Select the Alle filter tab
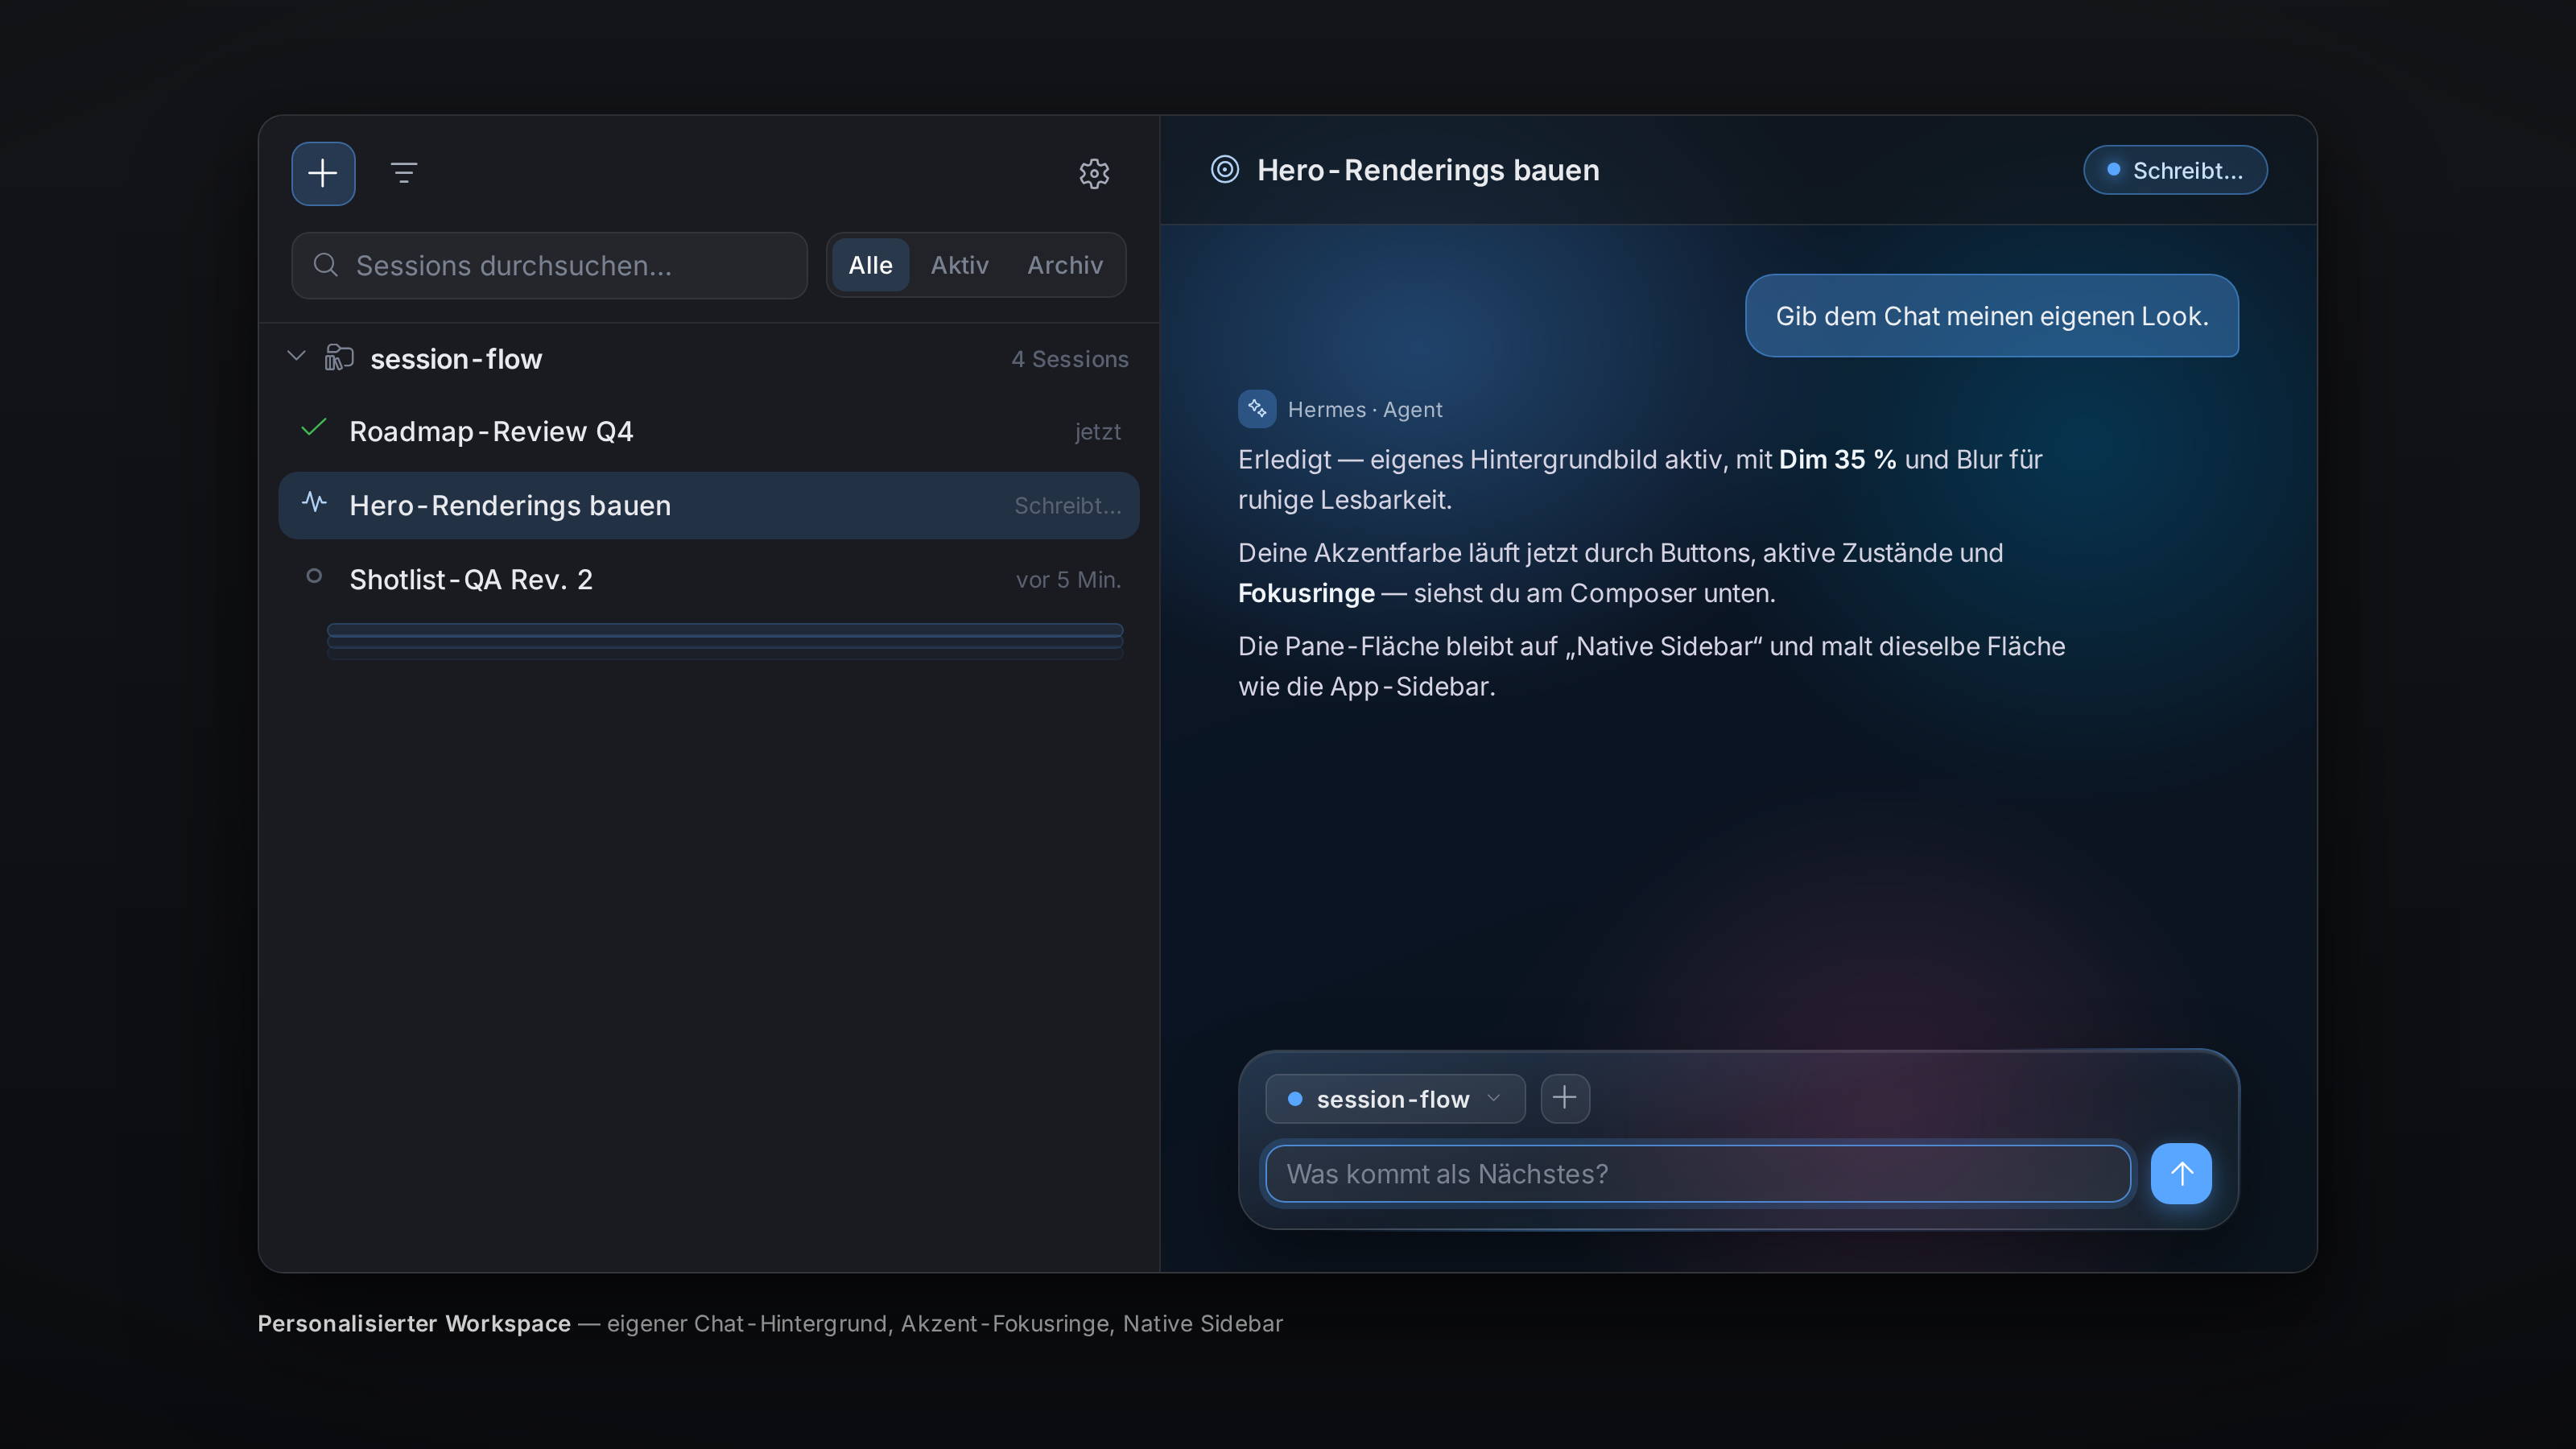Screen dimensions: 2576x1449 click(x=870, y=265)
